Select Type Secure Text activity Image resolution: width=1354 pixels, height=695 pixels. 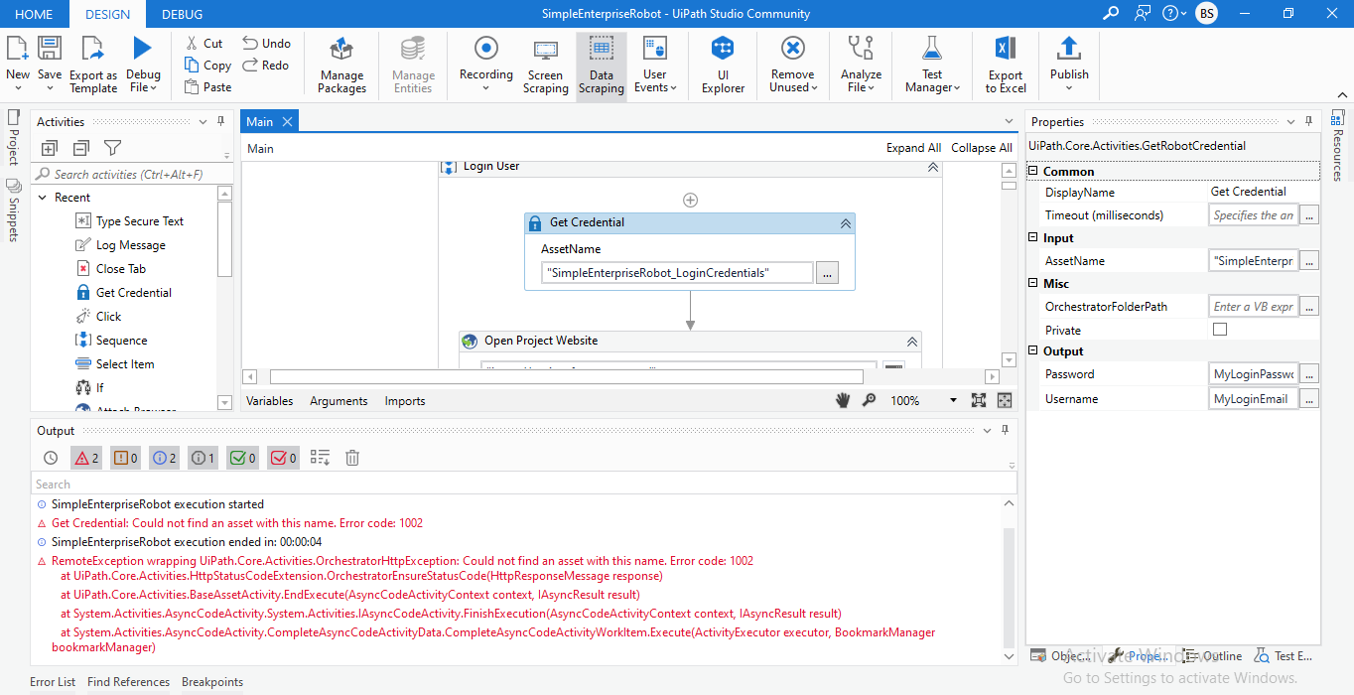139,221
